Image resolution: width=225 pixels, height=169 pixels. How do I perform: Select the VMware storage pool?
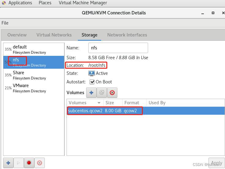29,88
